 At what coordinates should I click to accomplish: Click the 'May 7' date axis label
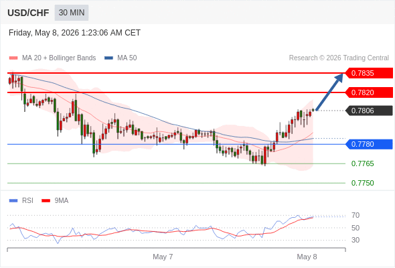click(163, 257)
